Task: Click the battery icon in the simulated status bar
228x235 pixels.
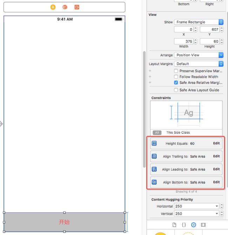Action: click(x=119, y=19)
